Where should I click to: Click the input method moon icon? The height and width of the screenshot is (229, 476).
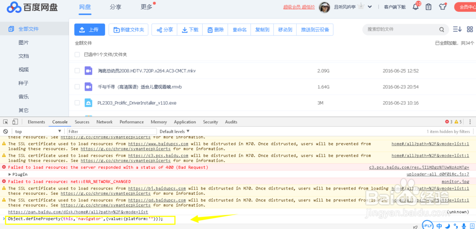(x=448, y=226)
